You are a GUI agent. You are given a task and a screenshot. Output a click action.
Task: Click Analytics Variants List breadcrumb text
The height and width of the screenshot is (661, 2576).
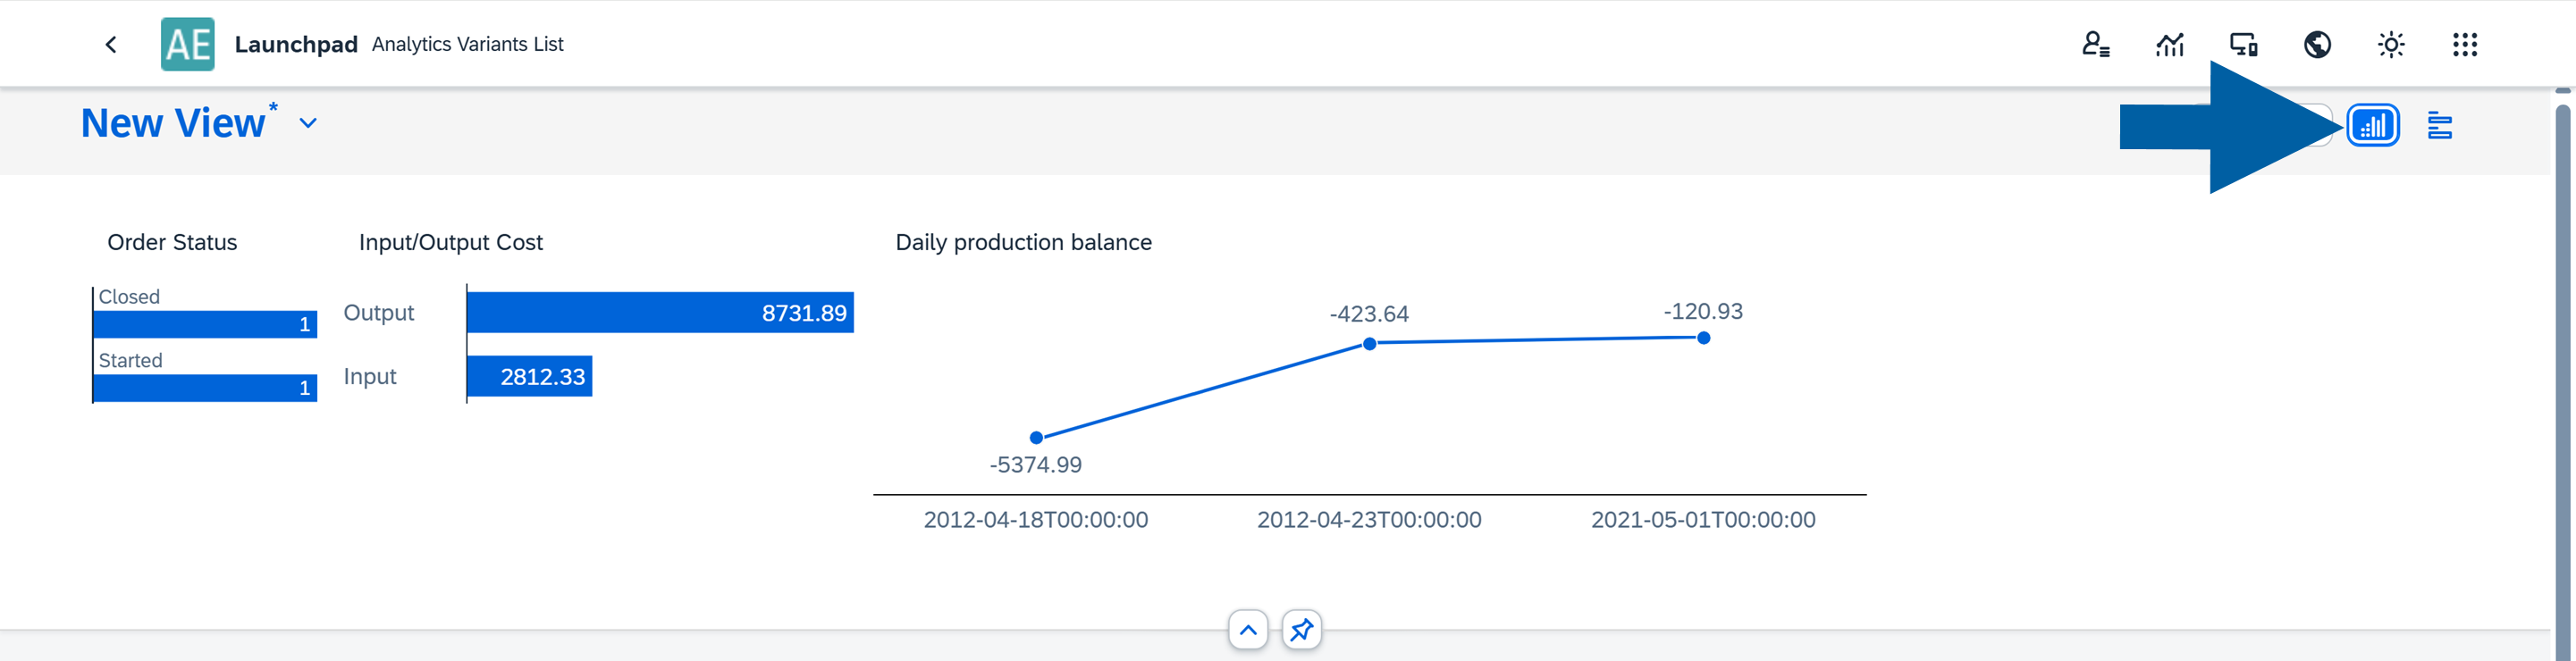467,44
